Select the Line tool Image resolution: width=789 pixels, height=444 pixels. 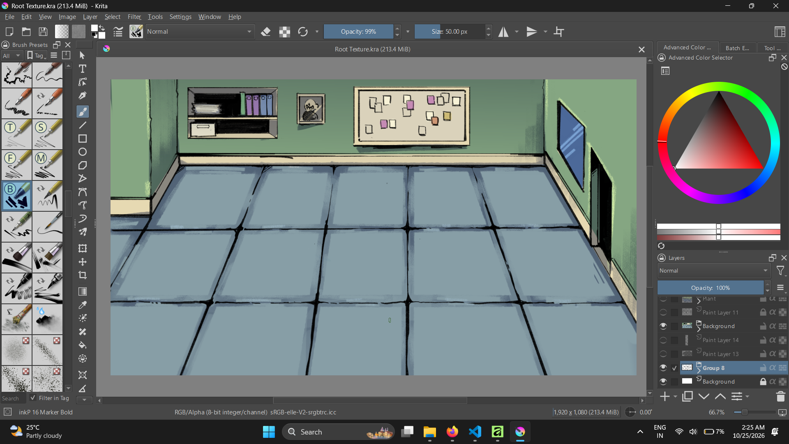coord(83,125)
